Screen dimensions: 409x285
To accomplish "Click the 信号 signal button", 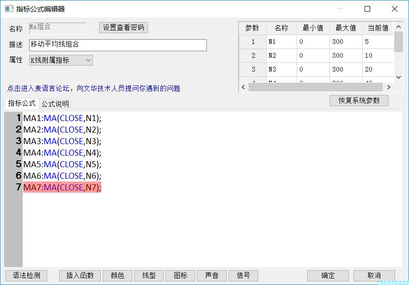I will pyautogui.click(x=243, y=276).
